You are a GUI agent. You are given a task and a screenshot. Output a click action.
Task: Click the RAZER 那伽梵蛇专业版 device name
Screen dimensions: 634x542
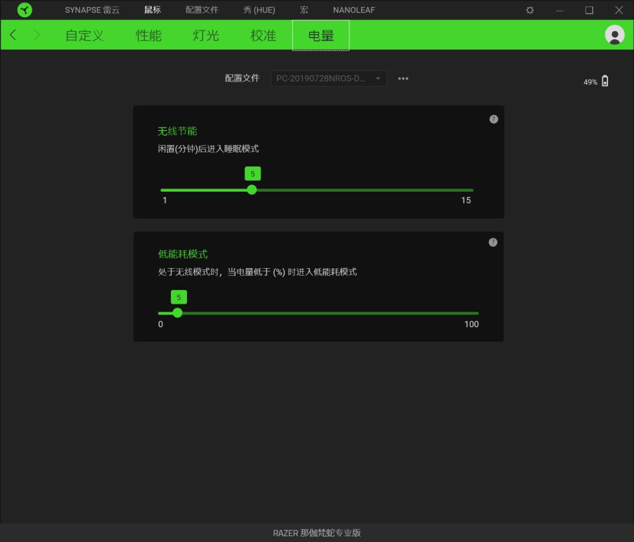pyautogui.click(x=317, y=533)
